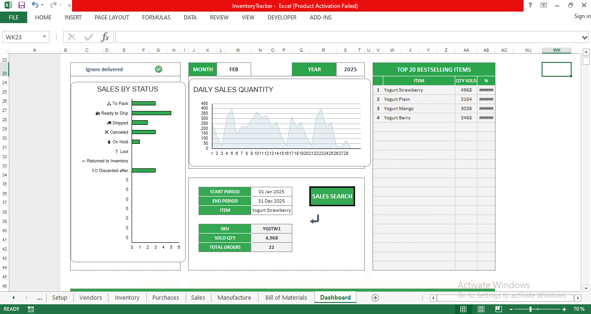Open the PAGE LAYOUT ribbon tab

pyautogui.click(x=112, y=18)
